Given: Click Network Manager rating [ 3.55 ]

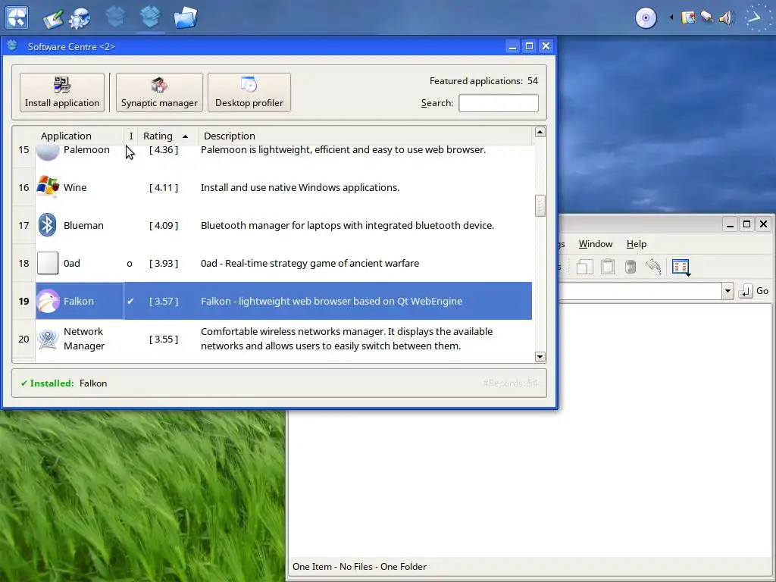Looking at the screenshot, I should point(164,339).
